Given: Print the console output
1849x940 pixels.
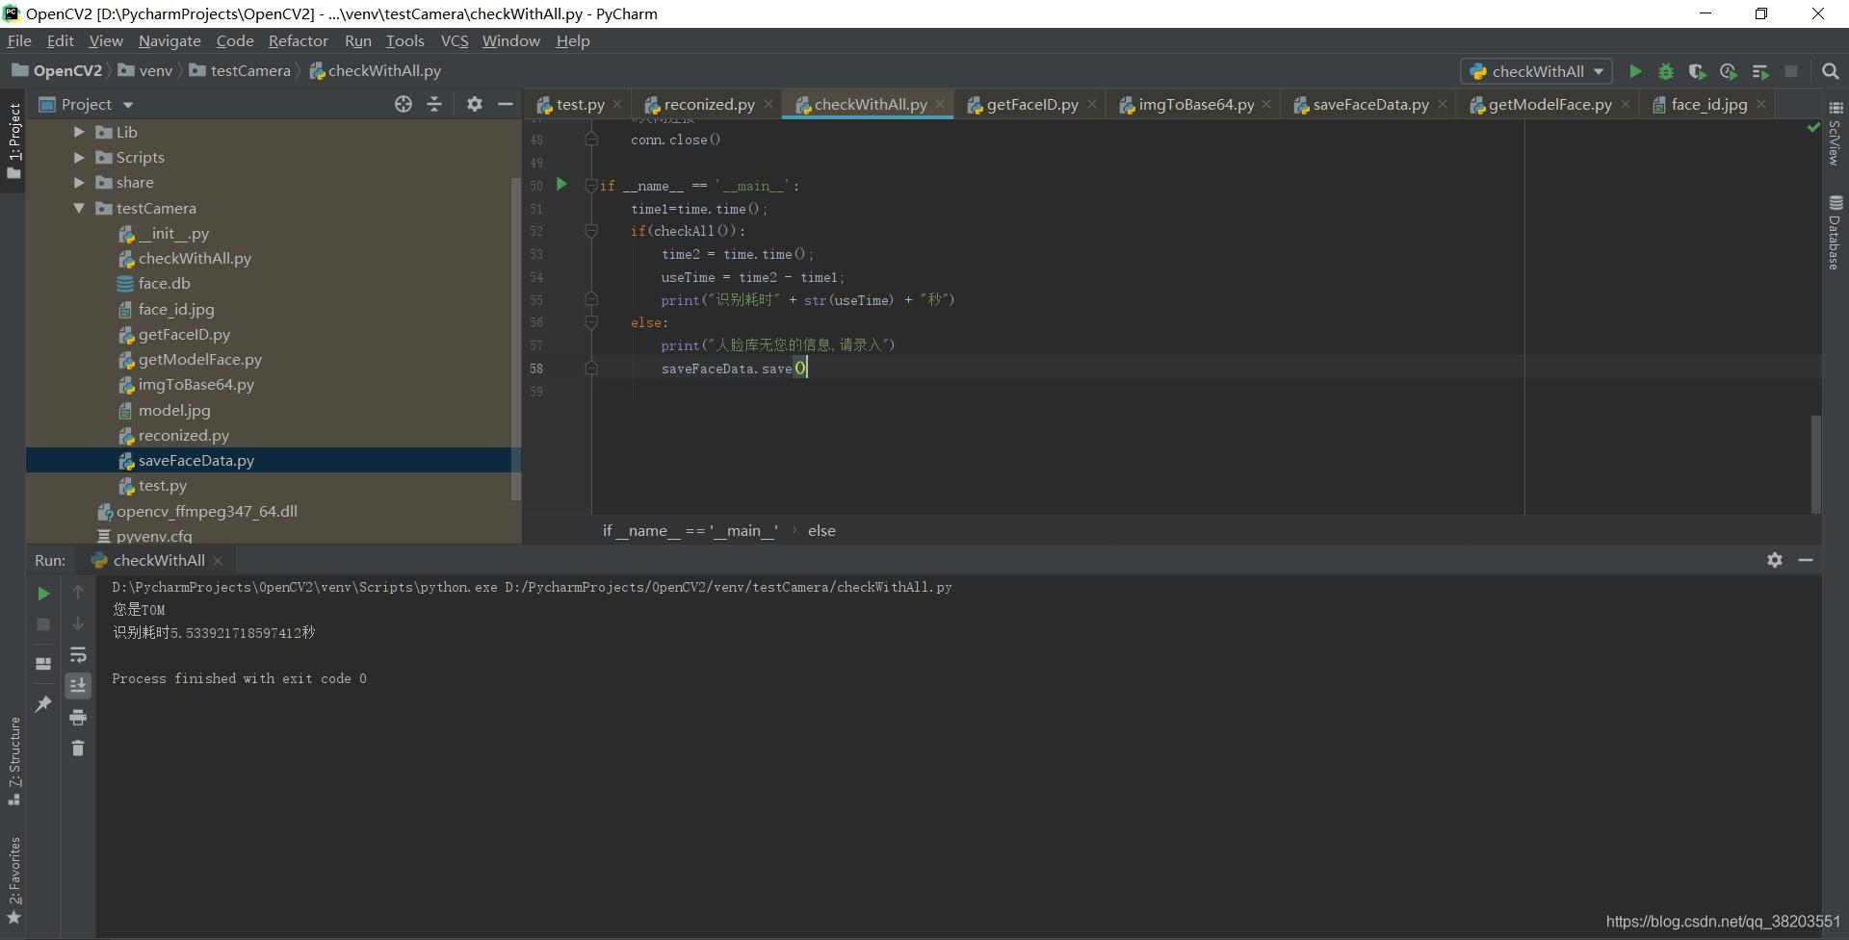Looking at the screenshot, I should coord(78,717).
